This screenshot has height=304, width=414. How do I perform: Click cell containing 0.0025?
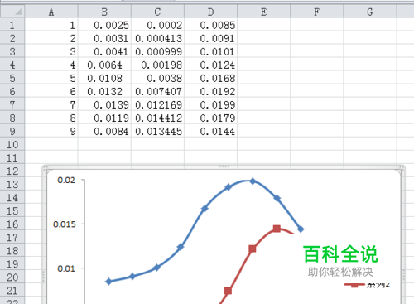(104, 25)
